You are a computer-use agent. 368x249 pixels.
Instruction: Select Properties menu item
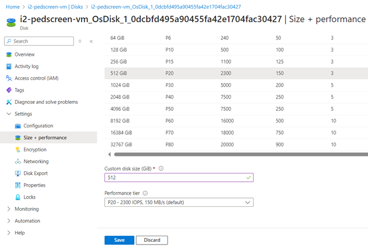click(34, 185)
